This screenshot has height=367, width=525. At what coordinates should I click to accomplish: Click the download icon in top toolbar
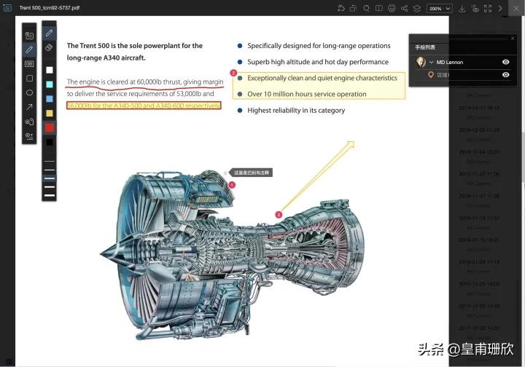coord(462,8)
